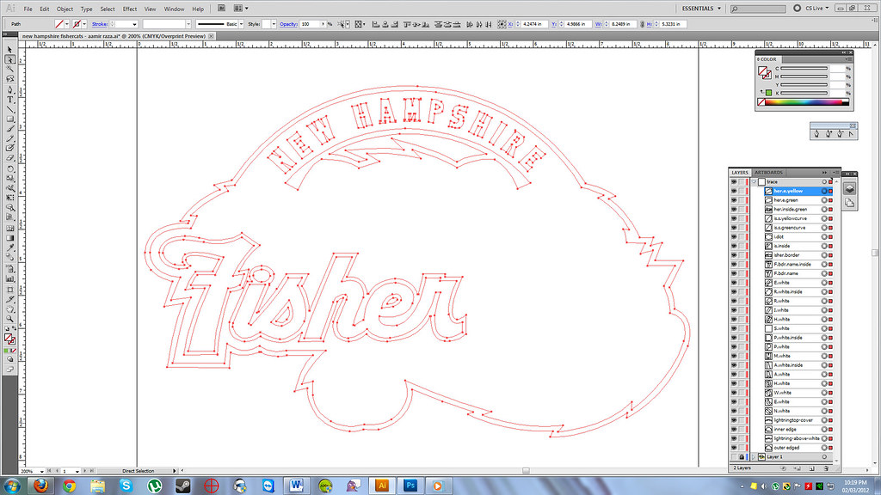Click the Delete Selection trash icon in Layers panel

[826, 467]
